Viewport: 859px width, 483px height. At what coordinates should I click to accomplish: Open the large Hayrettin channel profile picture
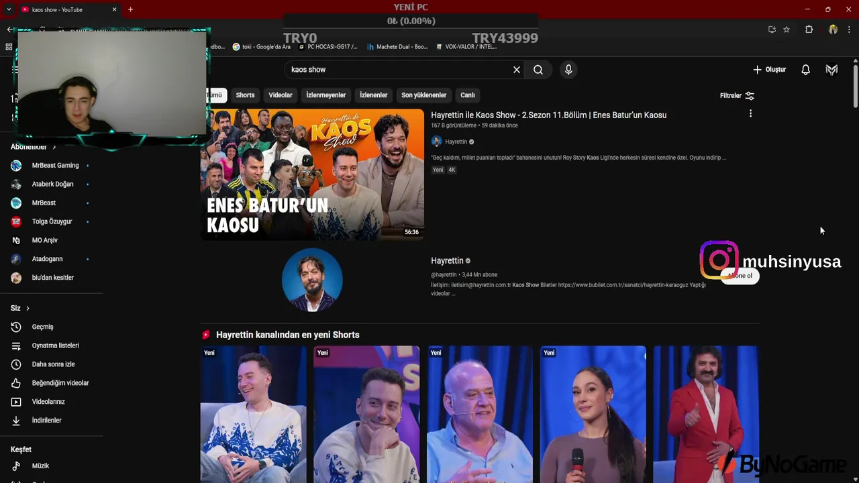(312, 280)
